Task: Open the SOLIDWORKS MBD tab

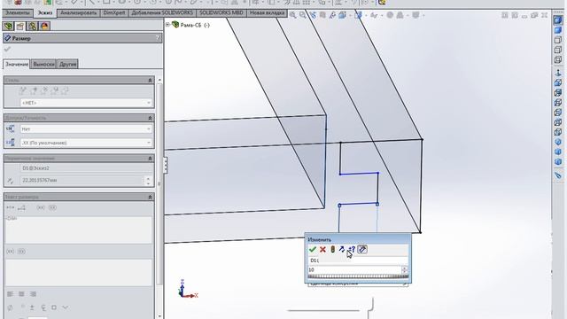Action: tap(221, 13)
